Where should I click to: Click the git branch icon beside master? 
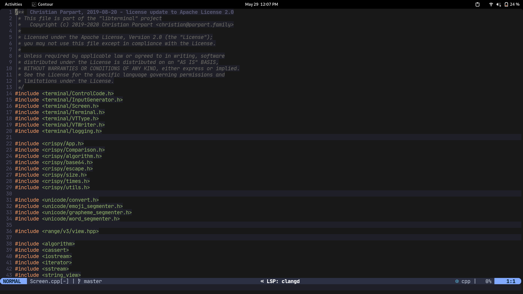[79, 281]
